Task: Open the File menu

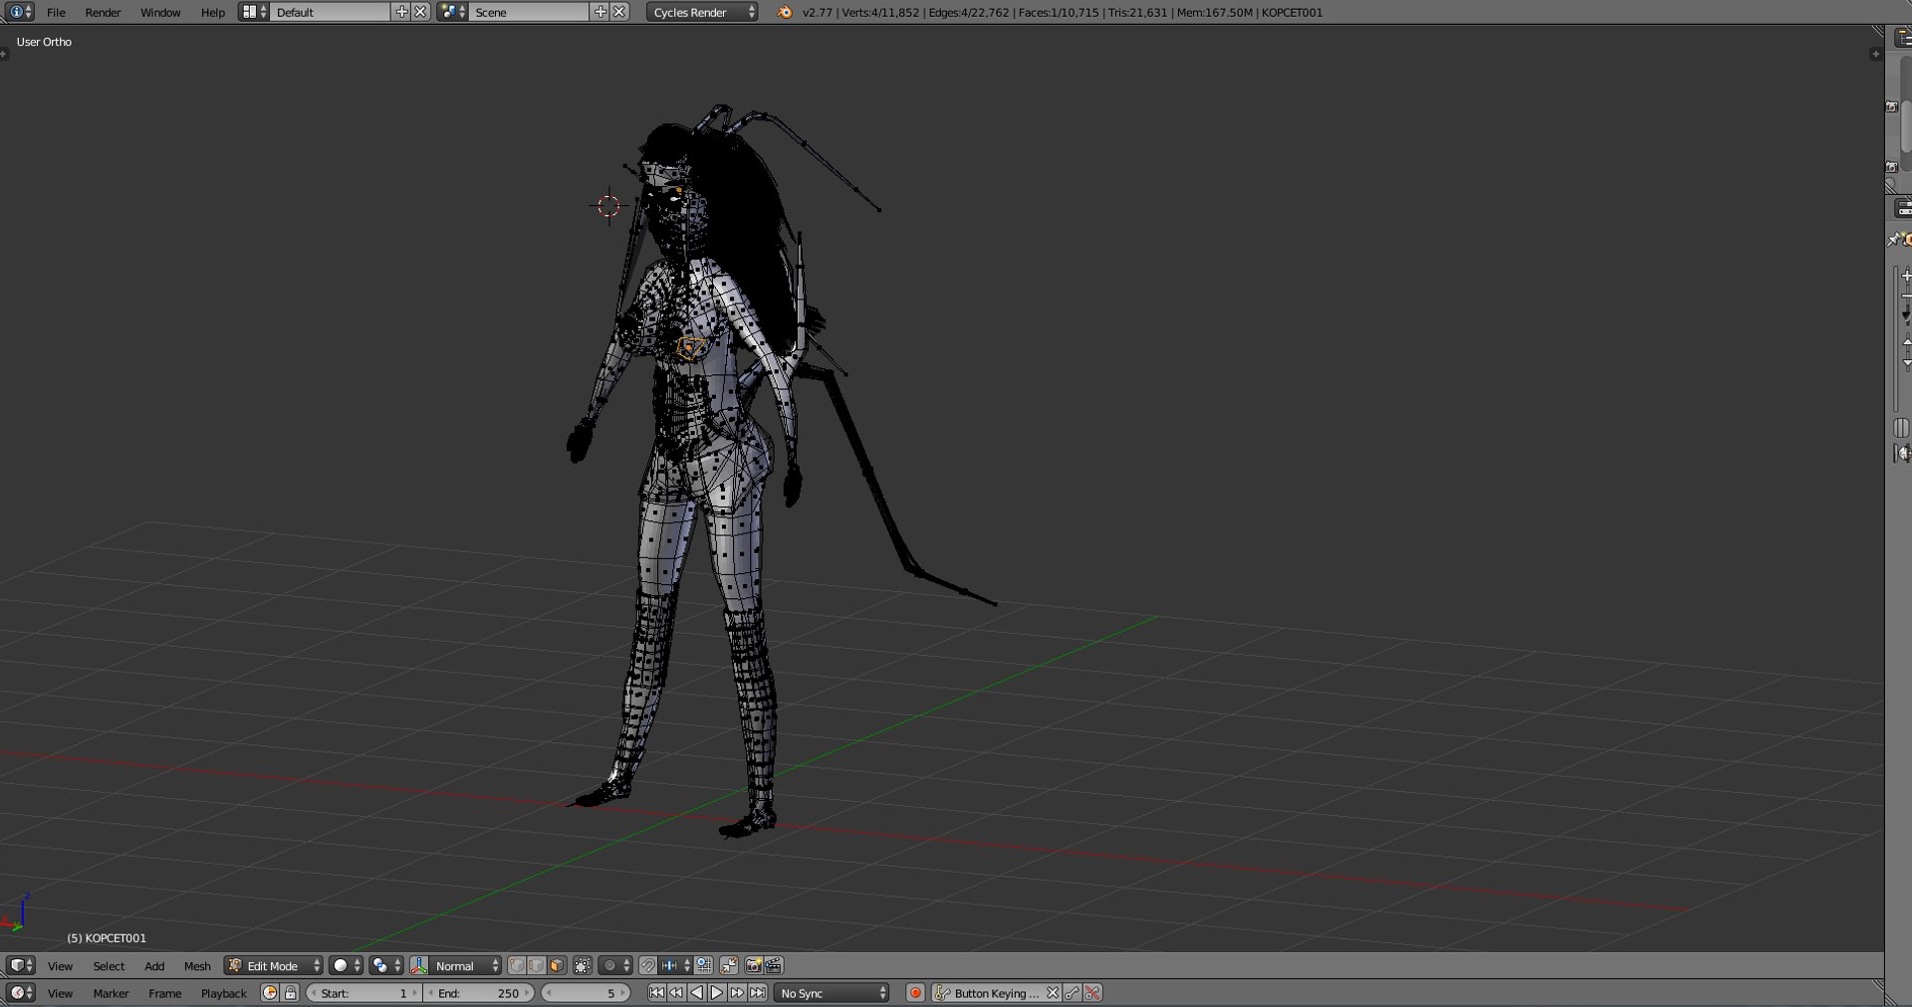Action: [56, 12]
